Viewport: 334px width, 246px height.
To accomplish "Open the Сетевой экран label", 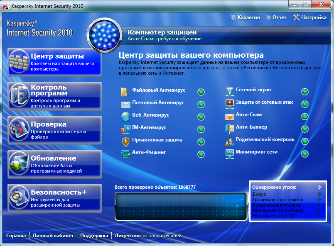I will click(x=253, y=90).
